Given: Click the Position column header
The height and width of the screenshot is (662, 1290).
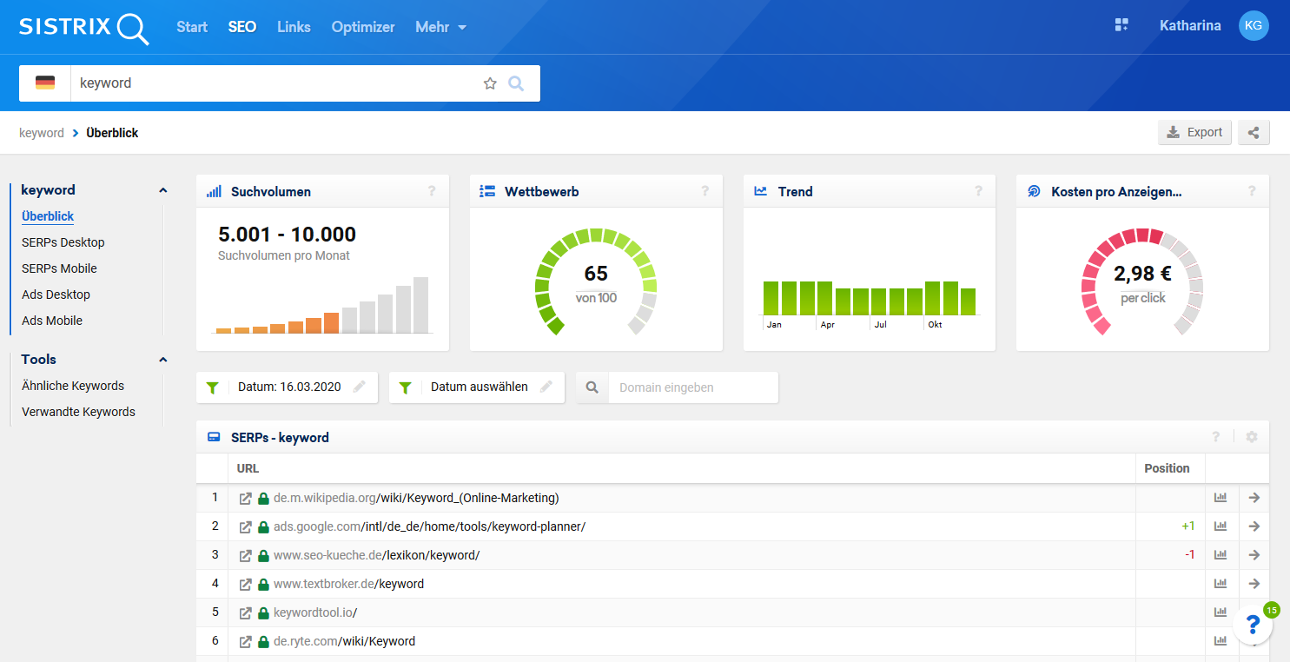Looking at the screenshot, I should (1167, 468).
